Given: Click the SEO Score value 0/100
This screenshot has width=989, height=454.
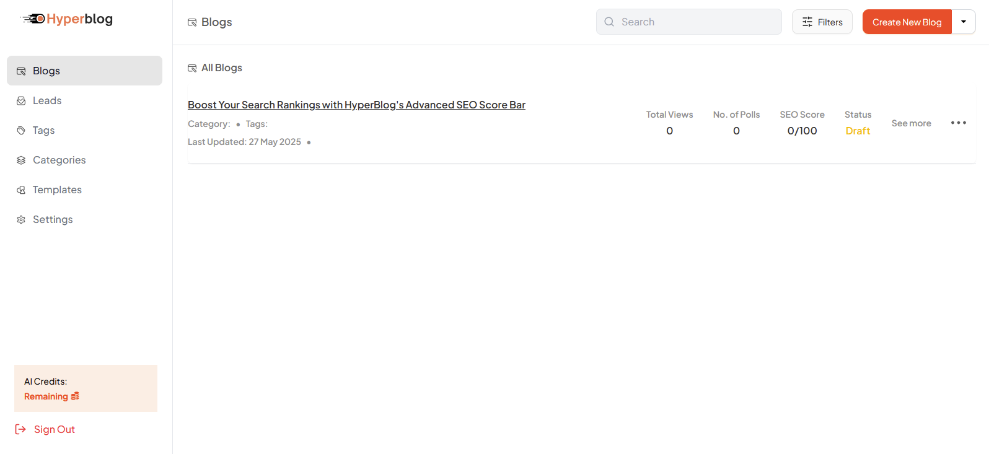Looking at the screenshot, I should click(802, 131).
